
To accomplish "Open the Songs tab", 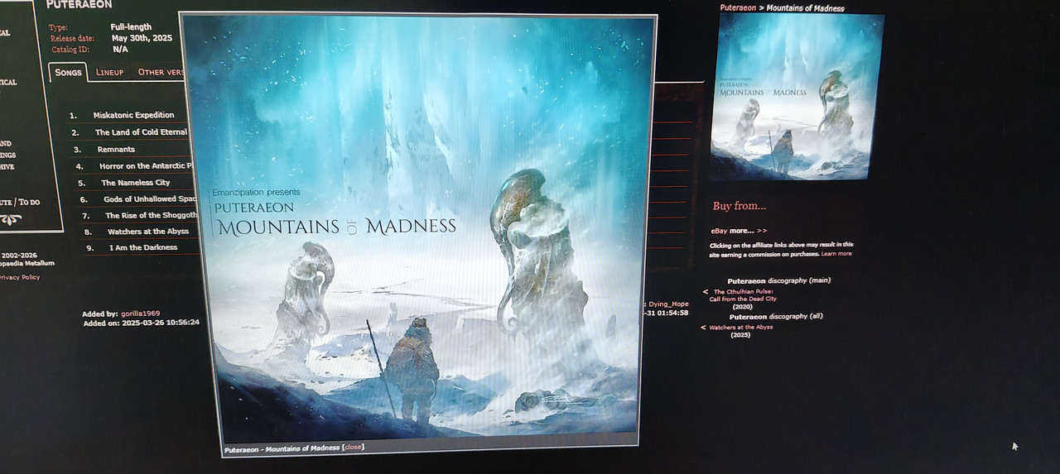I will [x=68, y=72].
